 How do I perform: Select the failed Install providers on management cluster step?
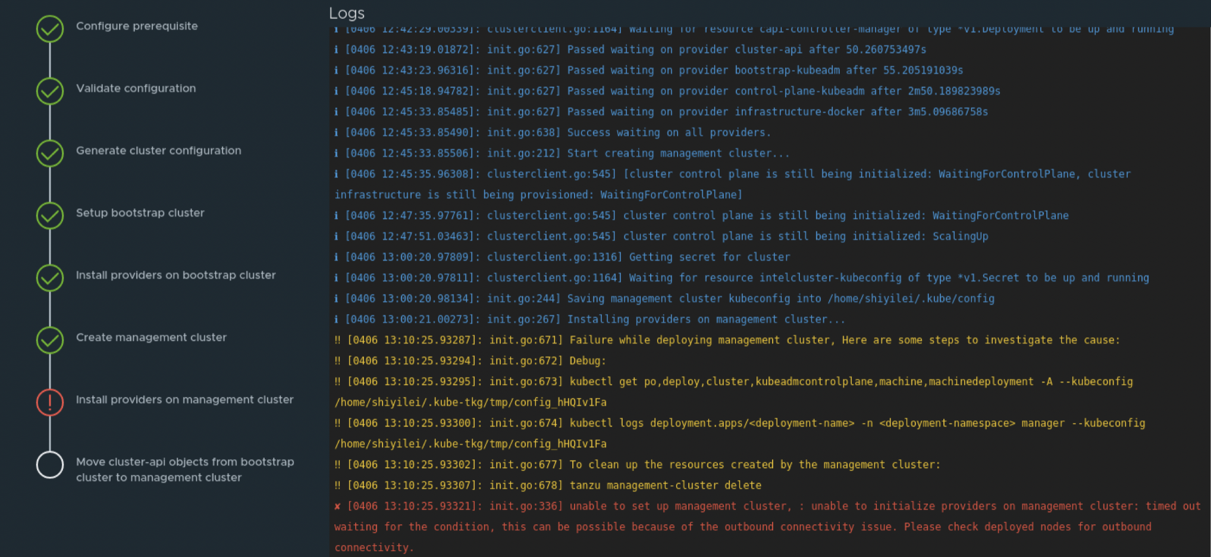point(184,399)
